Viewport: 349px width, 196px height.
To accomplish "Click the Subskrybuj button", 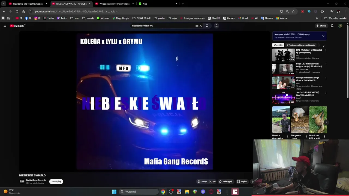I will point(56,182).
